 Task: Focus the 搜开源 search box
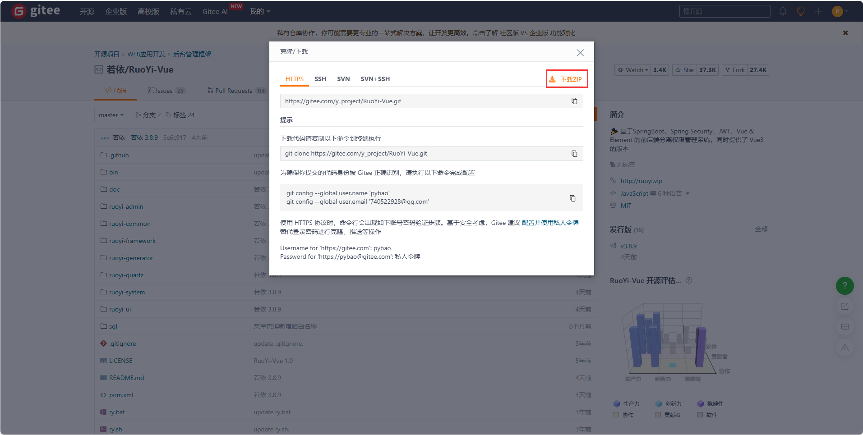click(x=725, y=11)
